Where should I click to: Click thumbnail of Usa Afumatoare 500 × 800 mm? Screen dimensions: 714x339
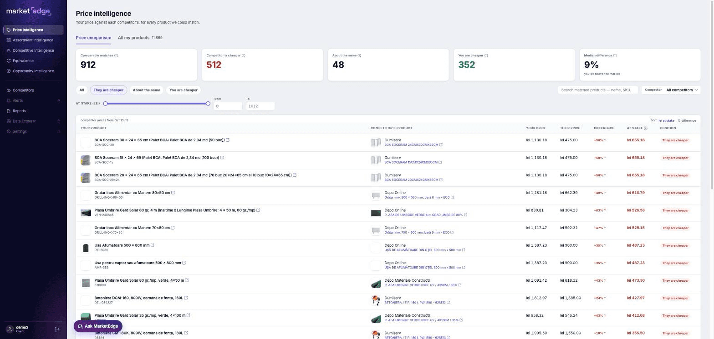tap(86, 248)
